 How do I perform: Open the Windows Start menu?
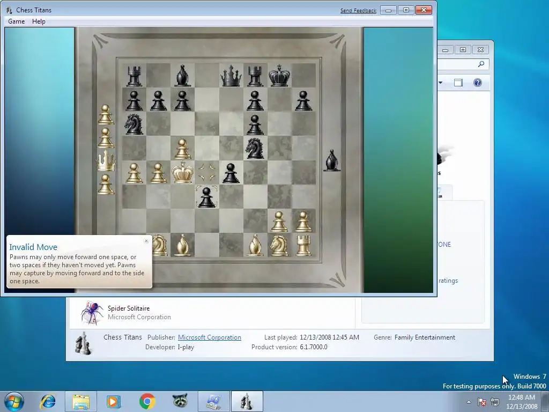point(14,401)
